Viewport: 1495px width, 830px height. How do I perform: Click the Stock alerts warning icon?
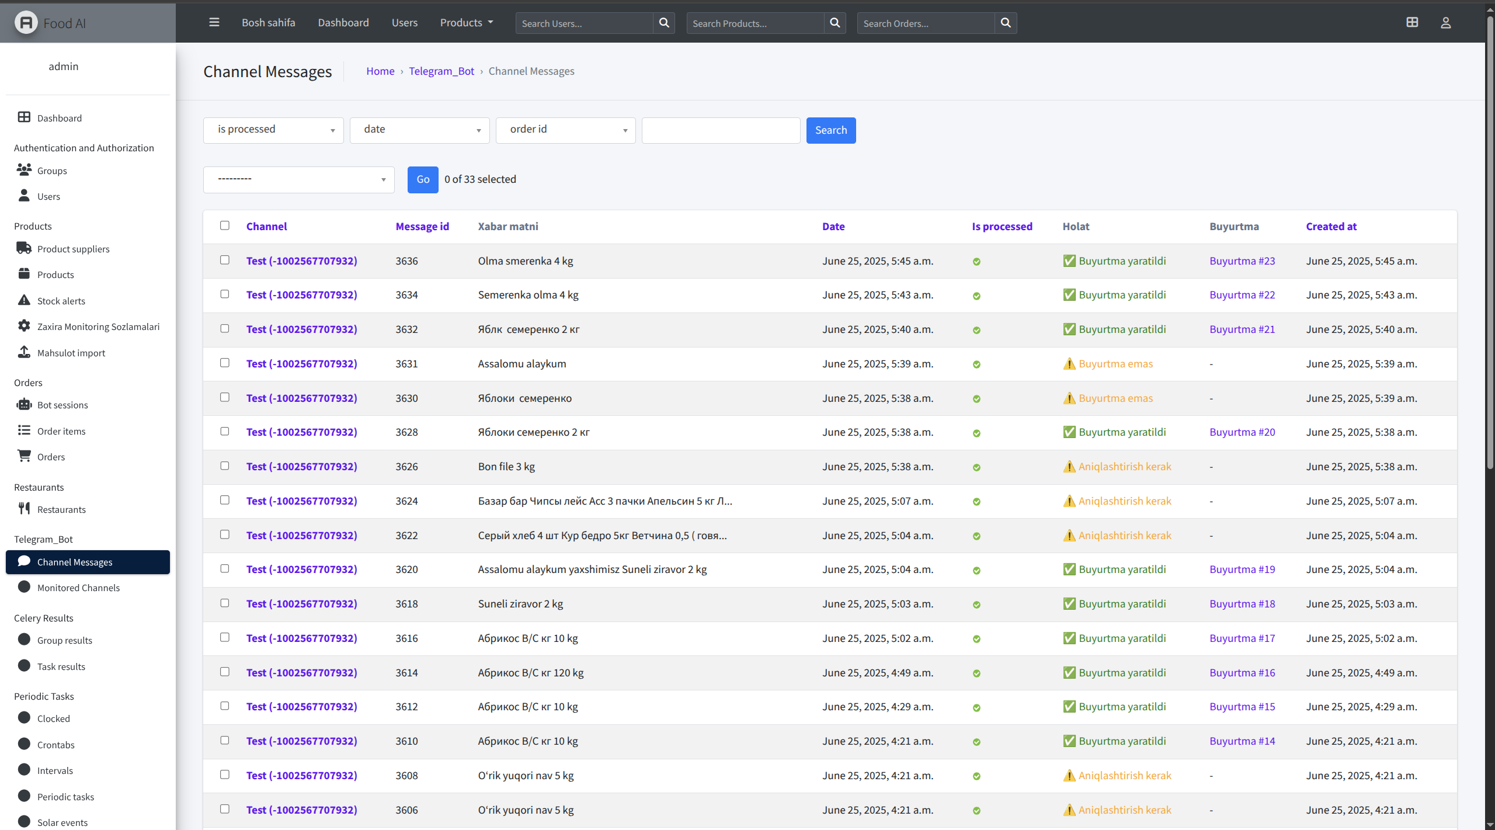click(24, 300)
